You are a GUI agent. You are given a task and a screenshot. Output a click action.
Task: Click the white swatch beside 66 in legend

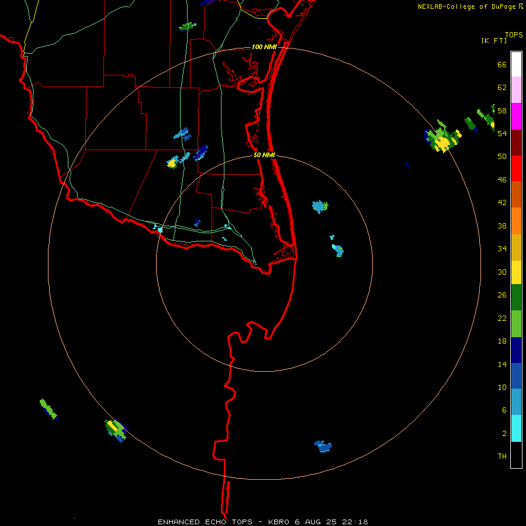516,64
